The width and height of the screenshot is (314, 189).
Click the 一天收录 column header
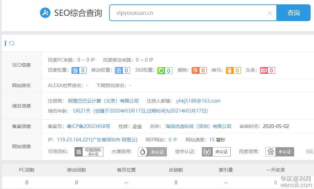276,170
